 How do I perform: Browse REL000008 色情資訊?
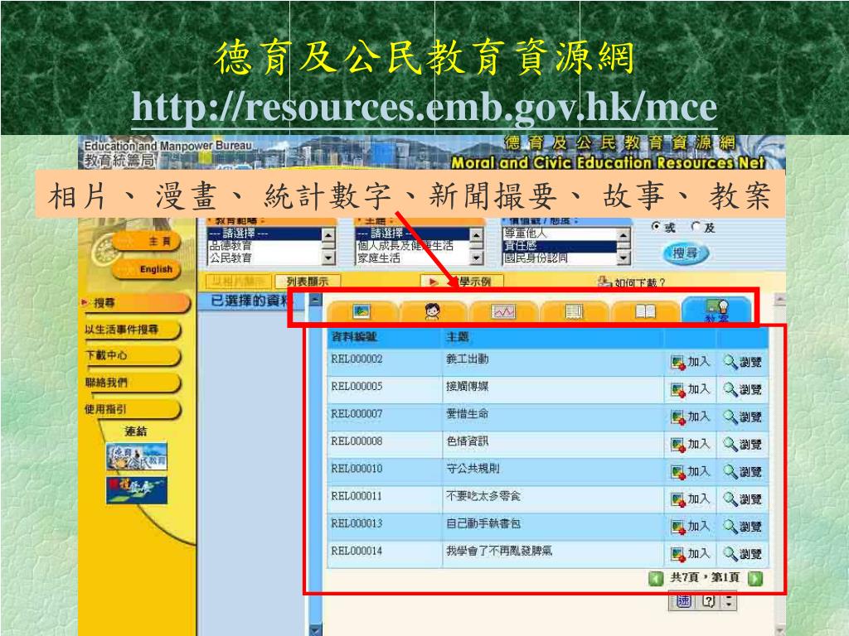point(742,444)
